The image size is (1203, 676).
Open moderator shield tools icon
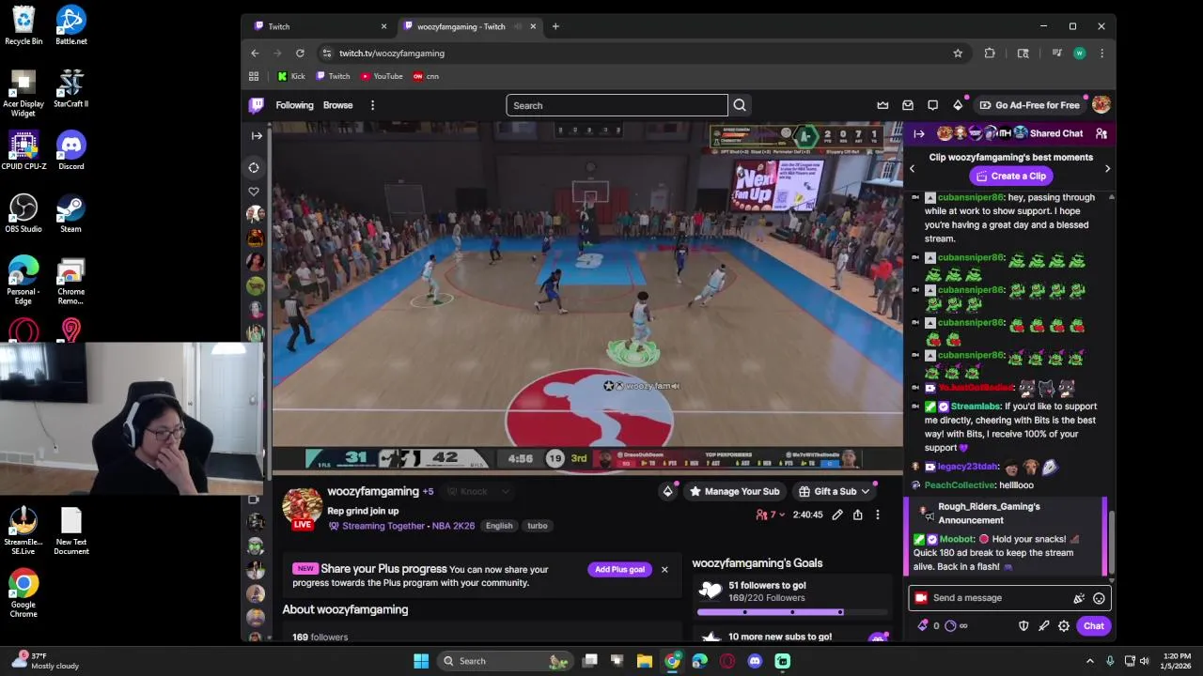[1023, 626]
